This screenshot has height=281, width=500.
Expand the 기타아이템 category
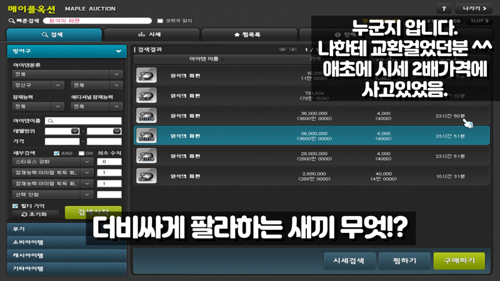[67, 269]
